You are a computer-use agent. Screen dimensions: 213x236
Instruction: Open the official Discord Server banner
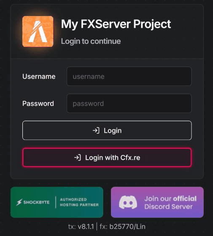[x=157, y=202]
